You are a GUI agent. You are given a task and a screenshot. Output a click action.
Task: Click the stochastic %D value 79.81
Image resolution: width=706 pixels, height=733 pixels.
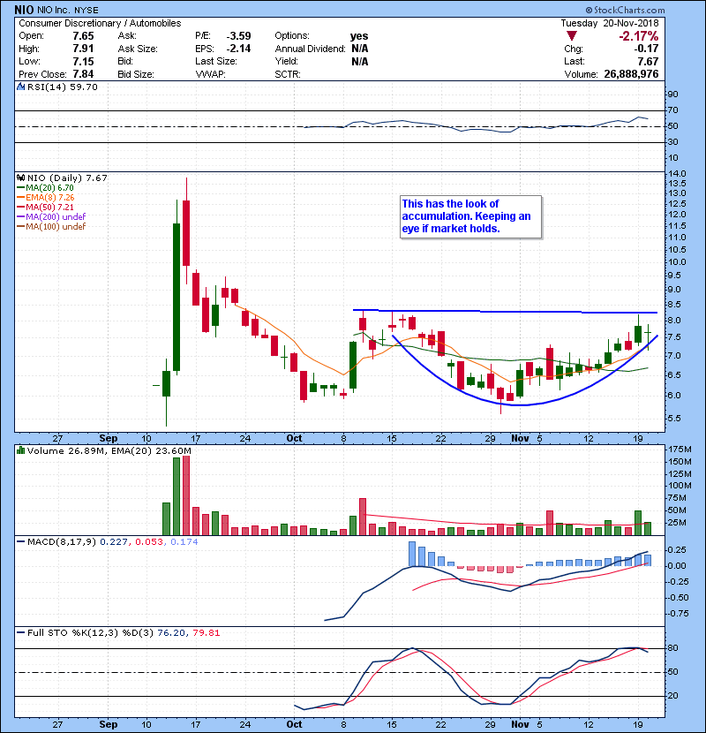[206, 633]
